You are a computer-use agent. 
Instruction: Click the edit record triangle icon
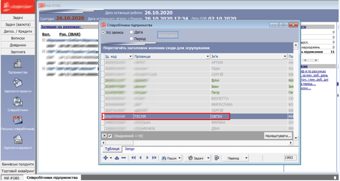click(x=117, y=158)
